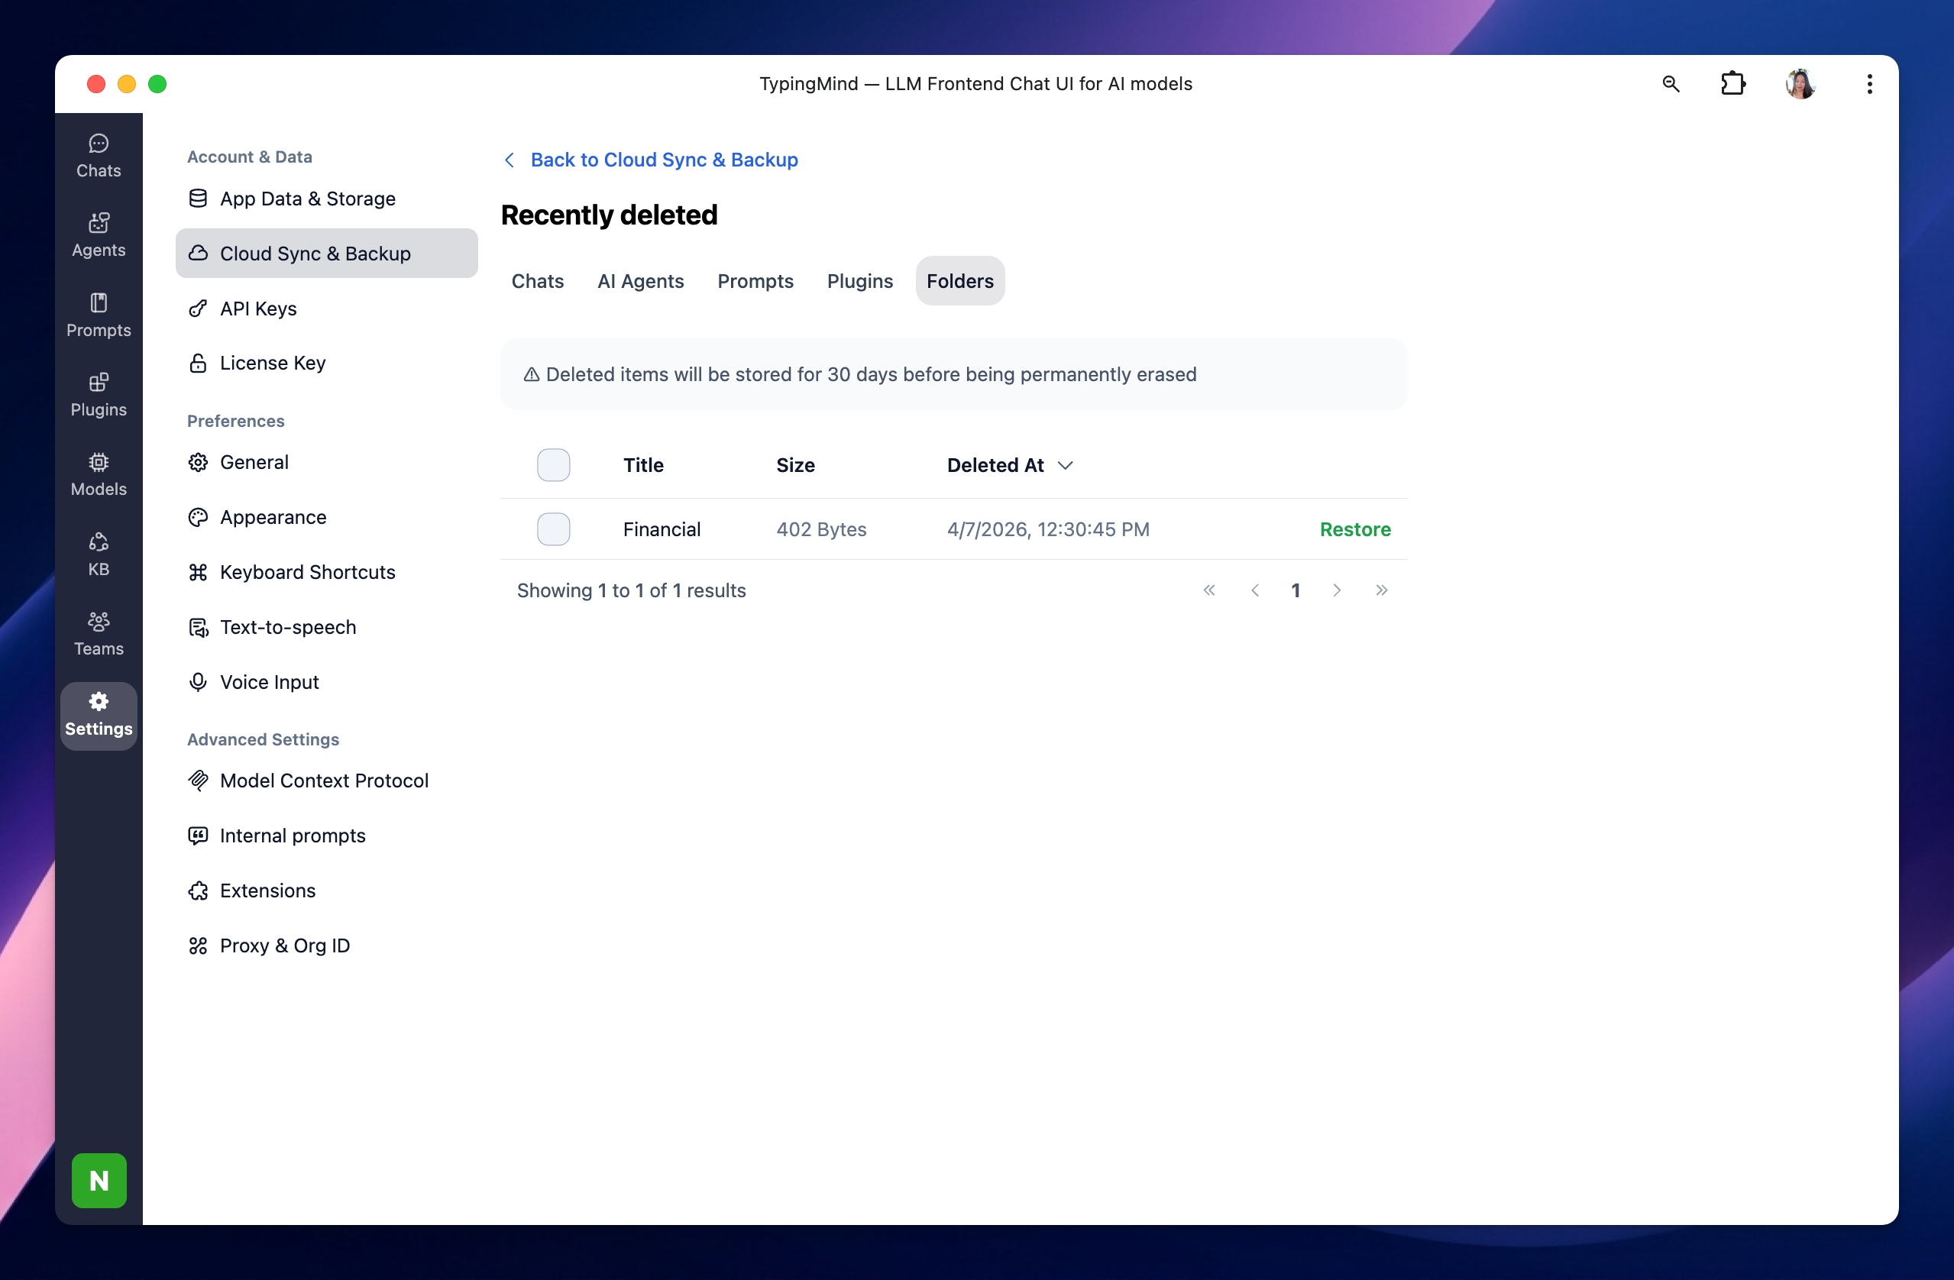1954x1280 pixels.
Task: Restore the Financial folder
Action: (x=1354, y=528)
